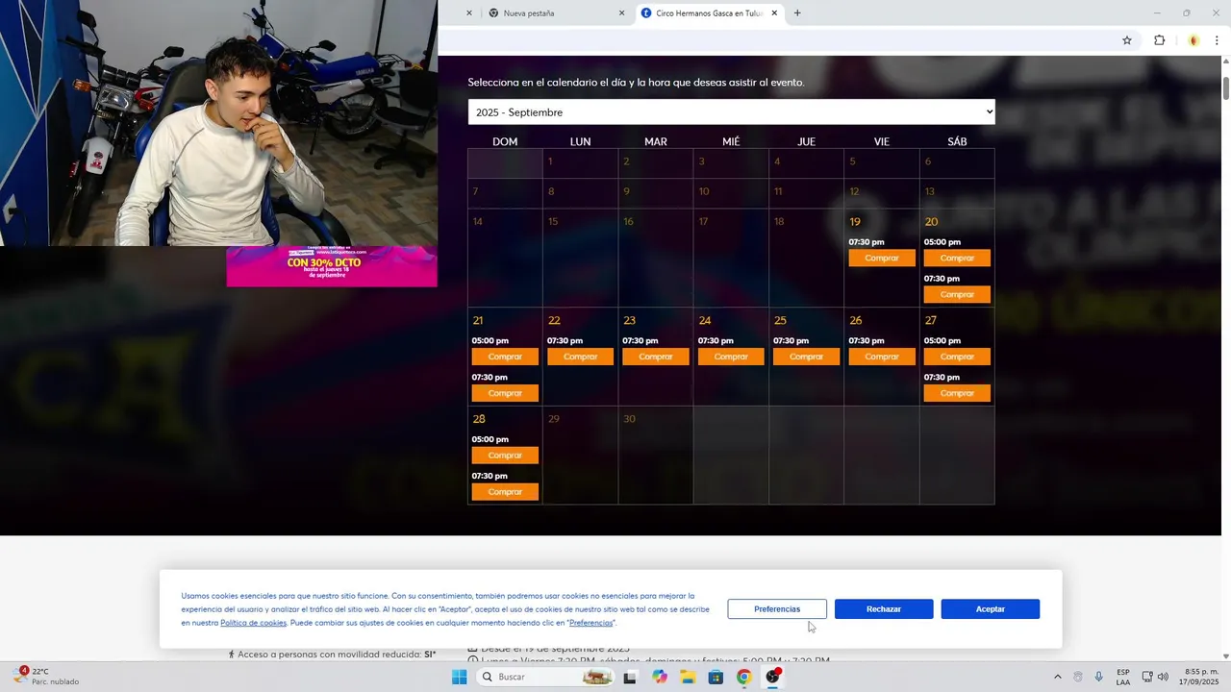The height and width of the screenshot is (692, 1231).
Task: Reject cookies with Rechazar
Action: coord(884,609)
